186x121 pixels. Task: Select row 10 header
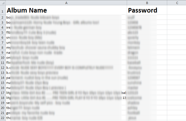(3, 57)
